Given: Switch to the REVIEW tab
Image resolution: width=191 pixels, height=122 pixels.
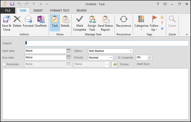Looking at the screenshot, I should [x=82, y=10].
